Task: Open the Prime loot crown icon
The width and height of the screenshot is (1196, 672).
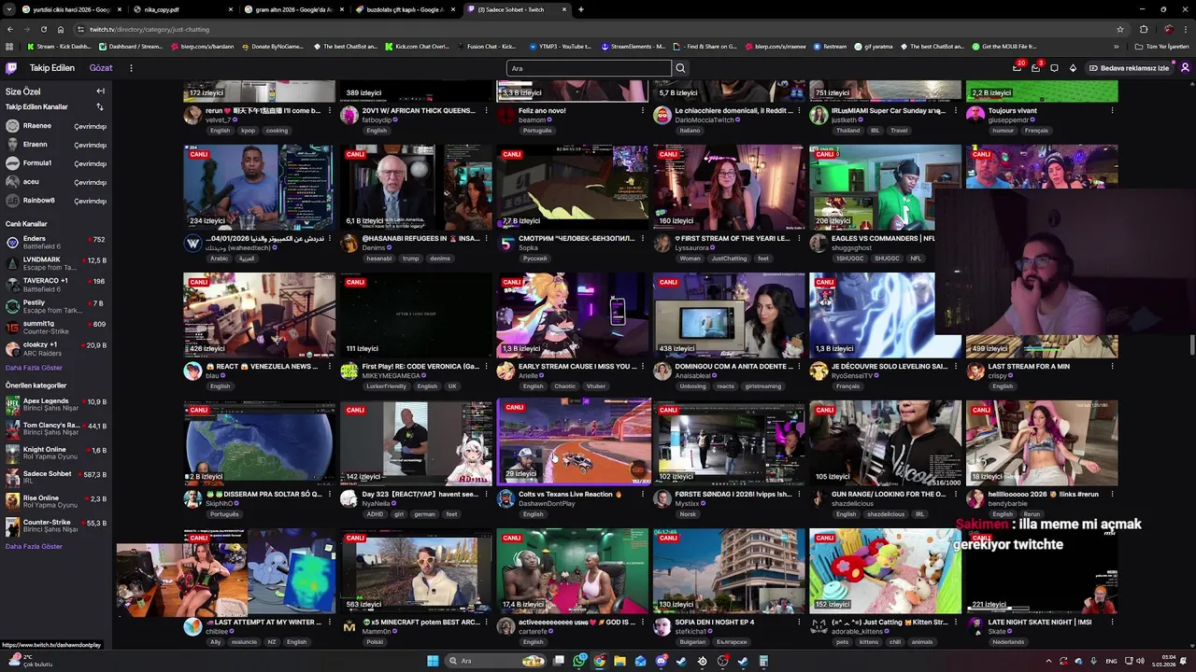Action: (1017, 68)
